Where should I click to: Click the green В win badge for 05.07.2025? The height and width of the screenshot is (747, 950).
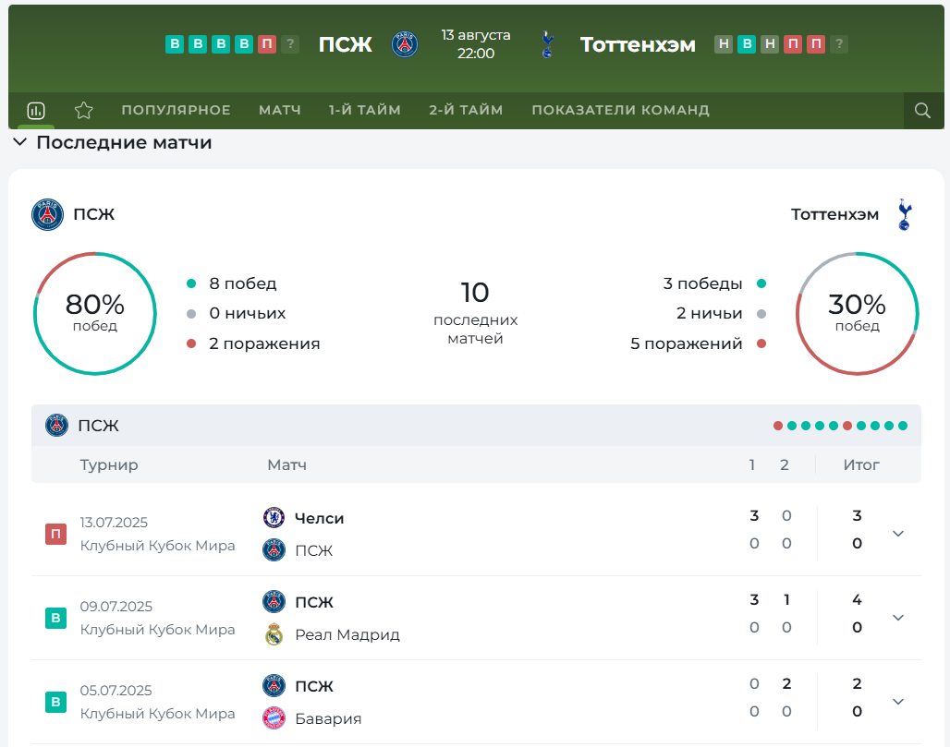pyautogui.click(x=55, y=702)
